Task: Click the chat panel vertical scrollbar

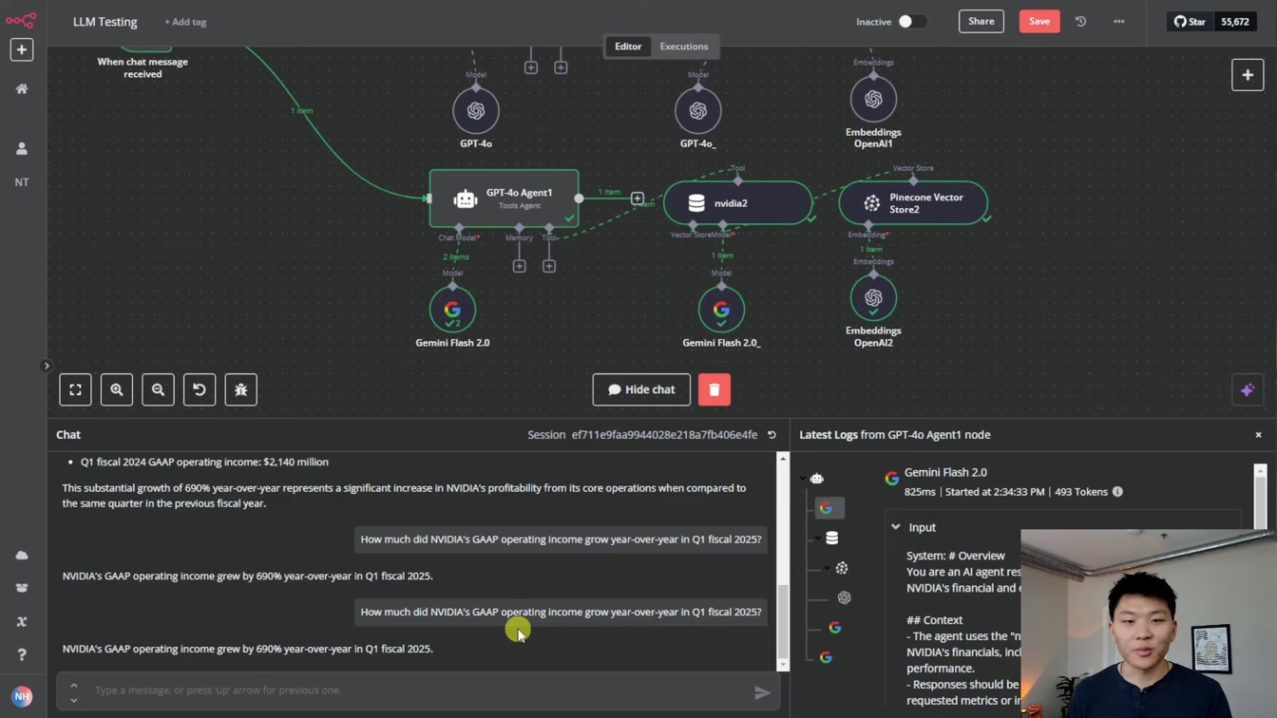Action: (783, 622)
